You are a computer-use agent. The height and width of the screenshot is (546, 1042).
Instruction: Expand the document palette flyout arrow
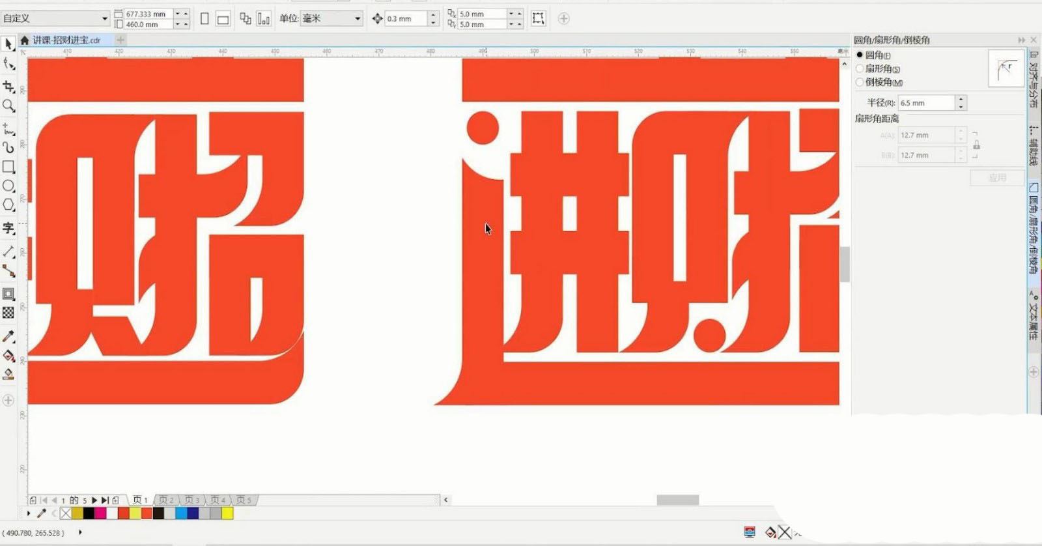[x=28, y=513]
